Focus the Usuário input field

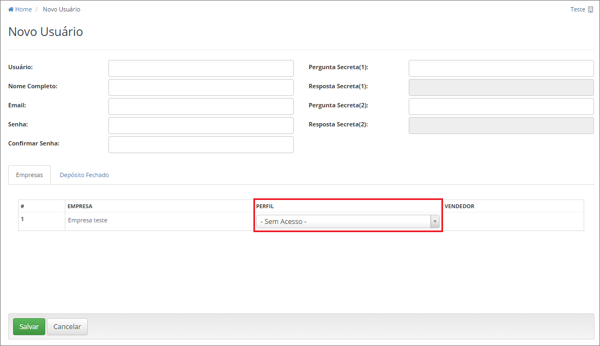click(x=201, y=68)
